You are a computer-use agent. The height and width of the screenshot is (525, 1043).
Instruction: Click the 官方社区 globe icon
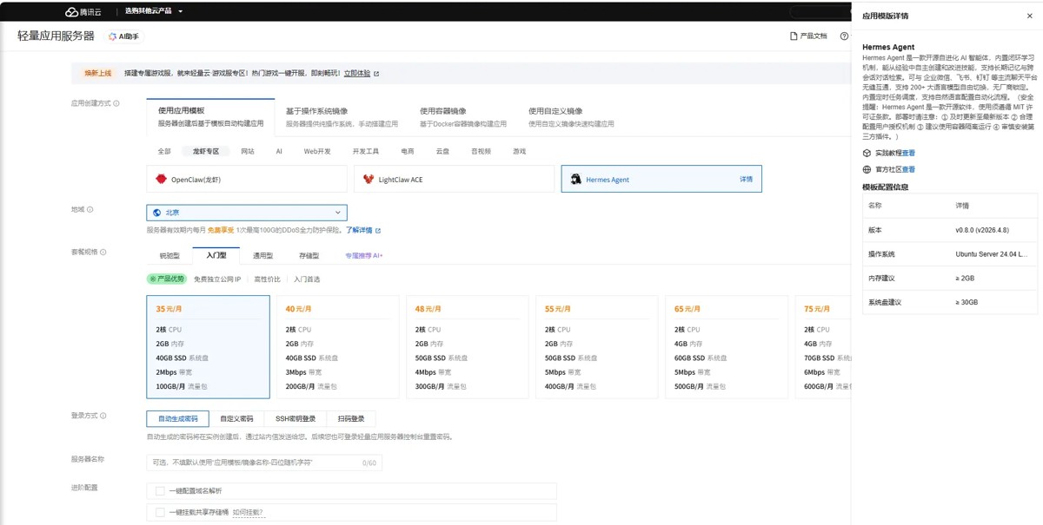867,170
